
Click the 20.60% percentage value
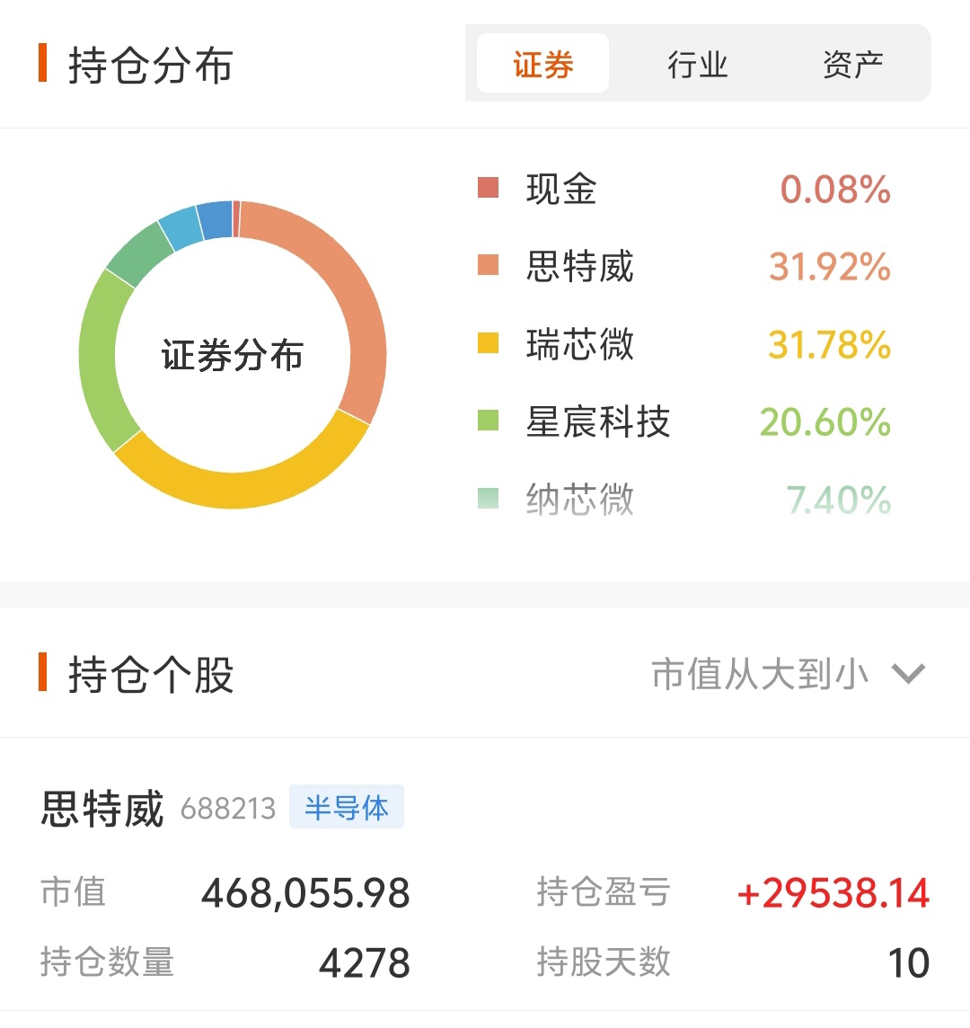[x=825, y=421]
